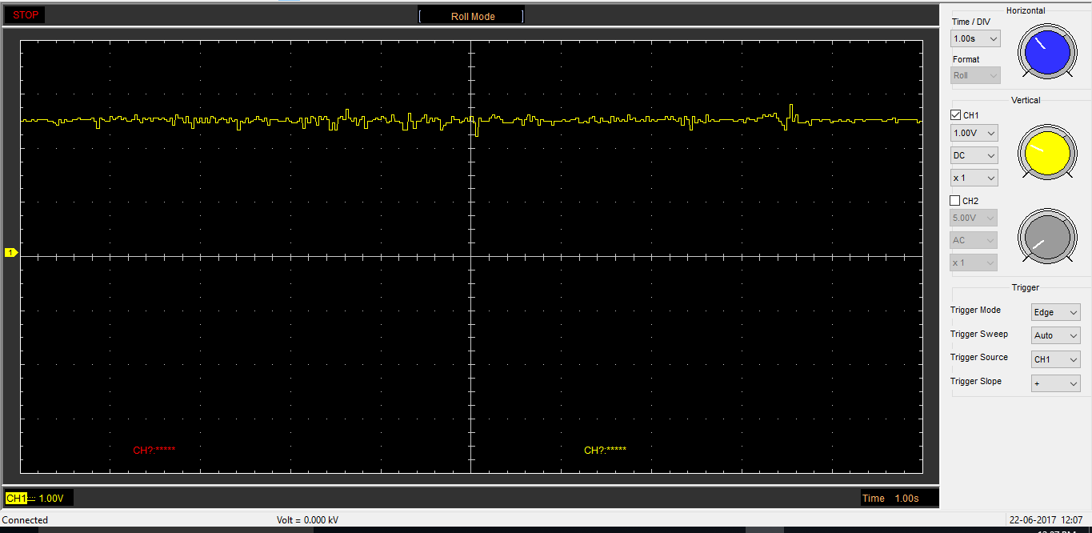Click the yellow CH1 vertical knob

tap(1047, 152)
